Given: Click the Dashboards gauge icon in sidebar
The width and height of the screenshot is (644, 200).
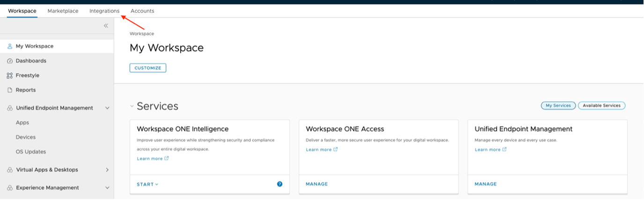Looking at the screenshot, I should click(x=9, y=61).
